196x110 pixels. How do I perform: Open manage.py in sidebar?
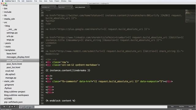coord(11,78)
